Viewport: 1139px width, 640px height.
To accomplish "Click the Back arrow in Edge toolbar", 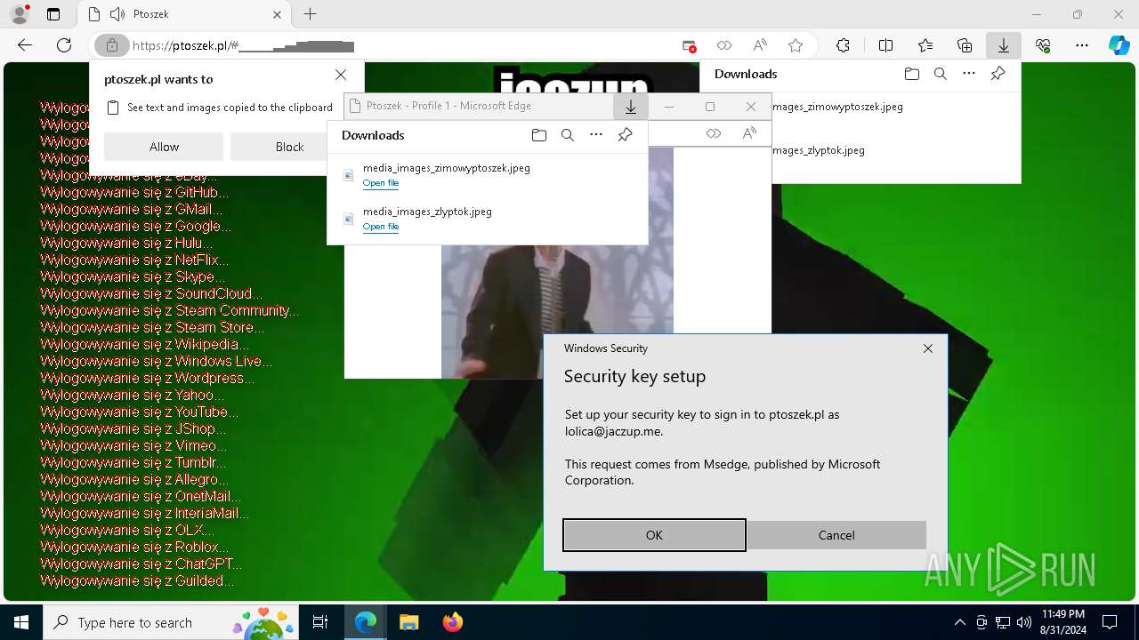I will tap(25, 45).
